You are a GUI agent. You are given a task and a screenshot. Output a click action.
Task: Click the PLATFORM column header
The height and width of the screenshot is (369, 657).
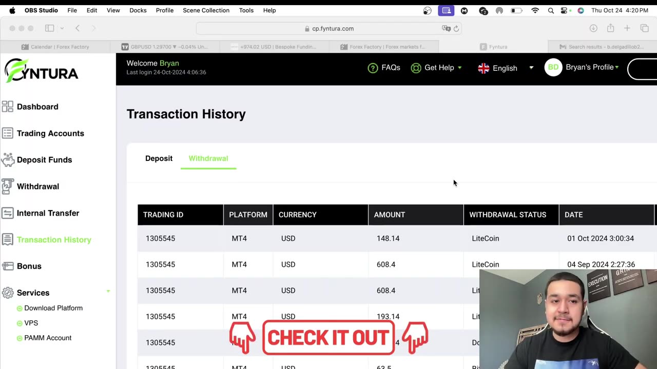tap(248, 215)
